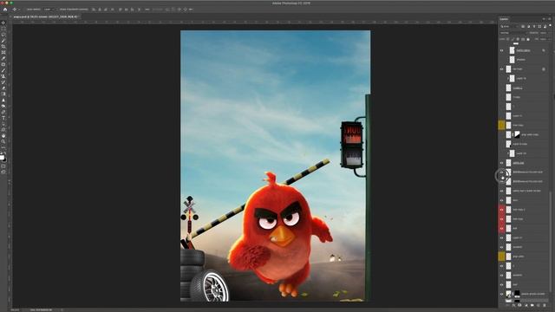Hide the topmost layer in Layers panel
Viewport: 555px width, 312px height.
point(501,50)
